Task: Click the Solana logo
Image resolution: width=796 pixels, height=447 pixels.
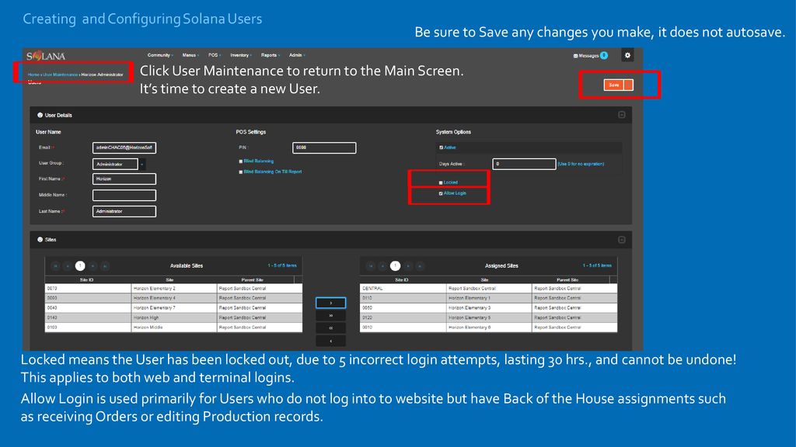Action: [46, 56]
